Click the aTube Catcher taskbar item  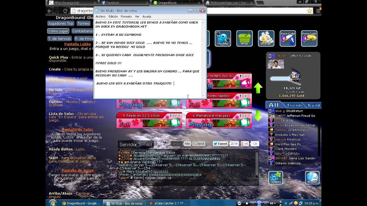pyautogui.click(x=169, y=203)
